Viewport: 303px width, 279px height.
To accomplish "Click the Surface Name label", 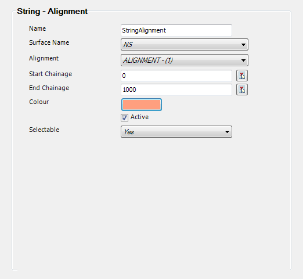I will (x=49, y=42).
